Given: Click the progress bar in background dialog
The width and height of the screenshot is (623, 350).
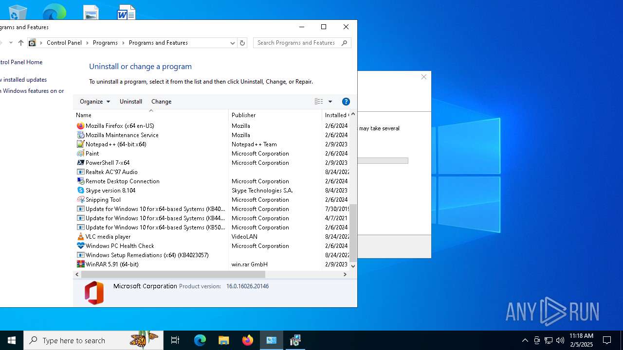Looking at the screenshot, I should (x=383, y=161).
